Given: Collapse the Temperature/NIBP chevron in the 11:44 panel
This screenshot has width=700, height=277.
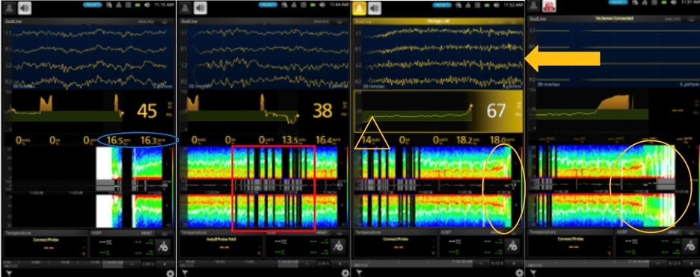Looking at the screenshot, I should click(340, 234).
